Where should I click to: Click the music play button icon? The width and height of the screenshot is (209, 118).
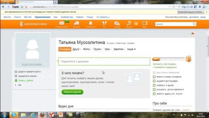[x=136, y=24]
